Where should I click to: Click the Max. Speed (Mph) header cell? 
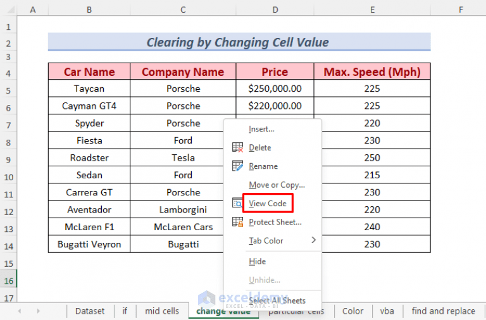tap(372, 71)
